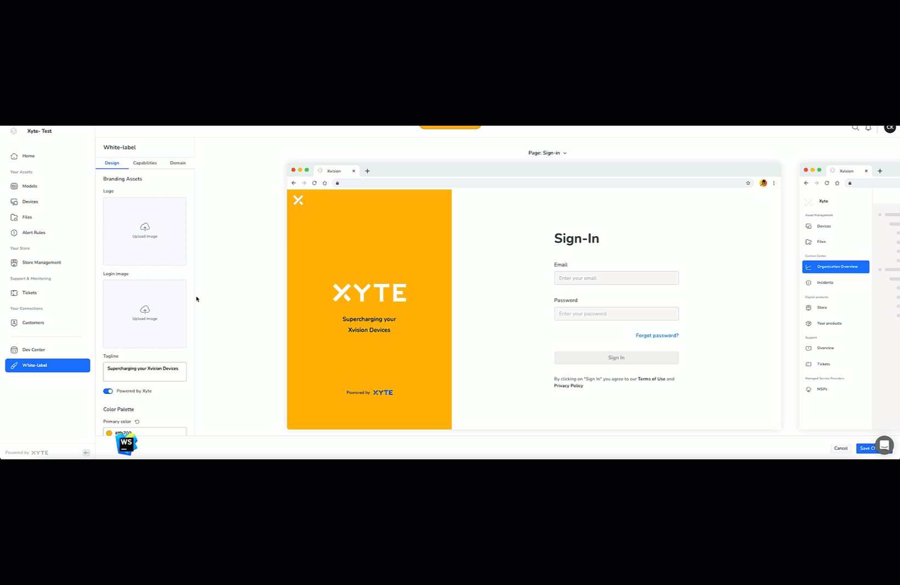The image size is (900, 585).
Task: Open Alert Rules via its icon
Action: 14,232
